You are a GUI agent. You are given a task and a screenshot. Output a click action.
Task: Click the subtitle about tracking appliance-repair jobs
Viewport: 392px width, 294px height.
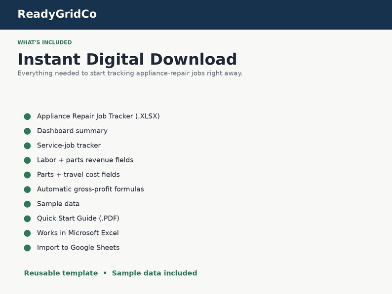click(x=130, y=73)
